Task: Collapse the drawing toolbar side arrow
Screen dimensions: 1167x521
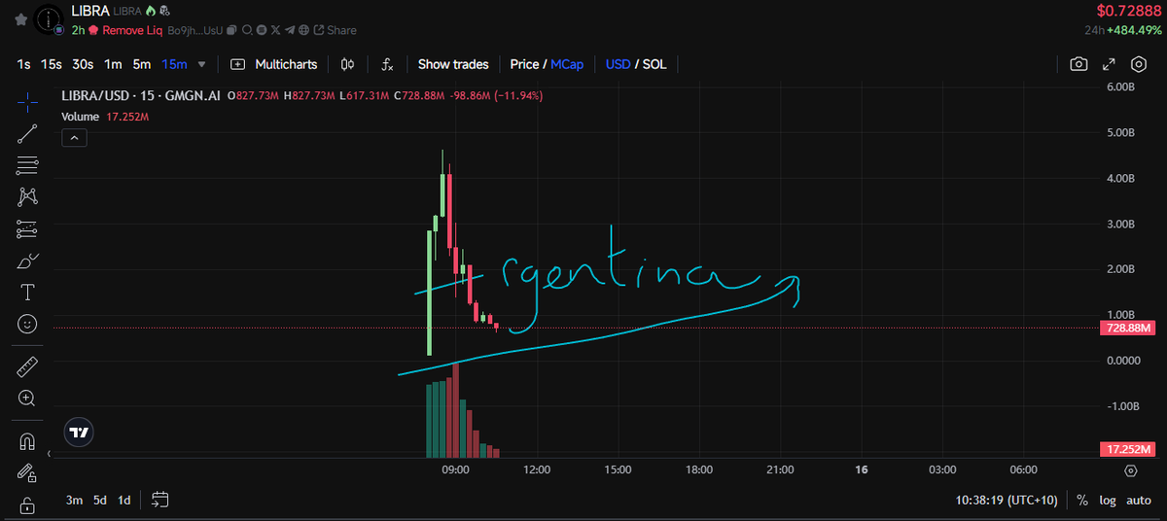Action: point(50,452)
